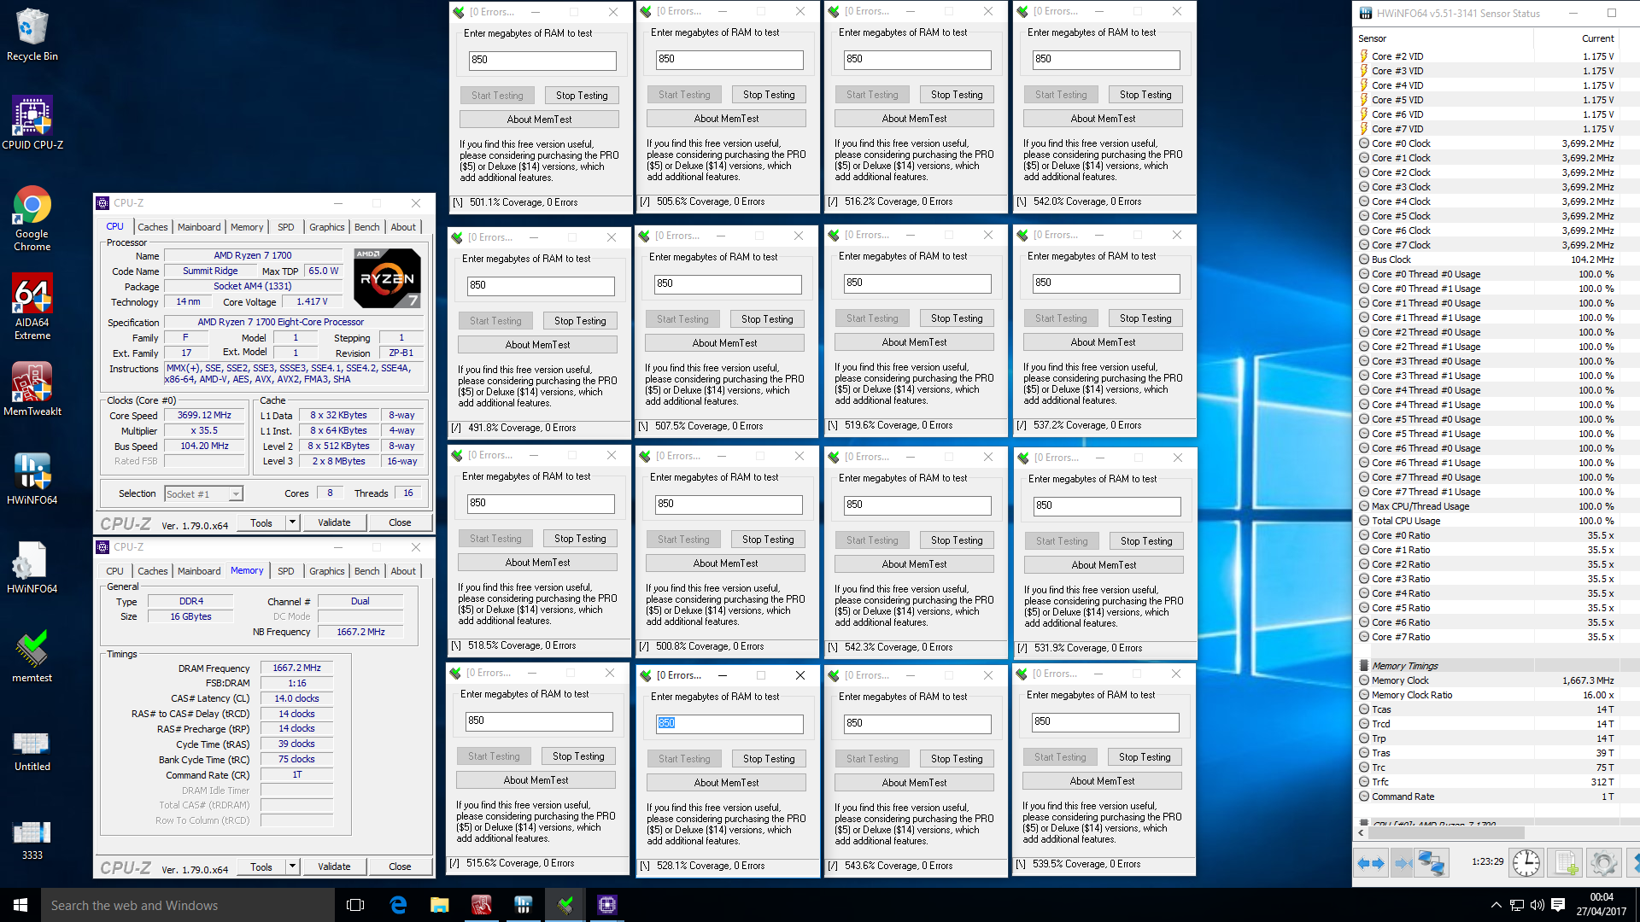Open the network status tray icon
The image size is (1640, 922).
[x=1516, y=905]
